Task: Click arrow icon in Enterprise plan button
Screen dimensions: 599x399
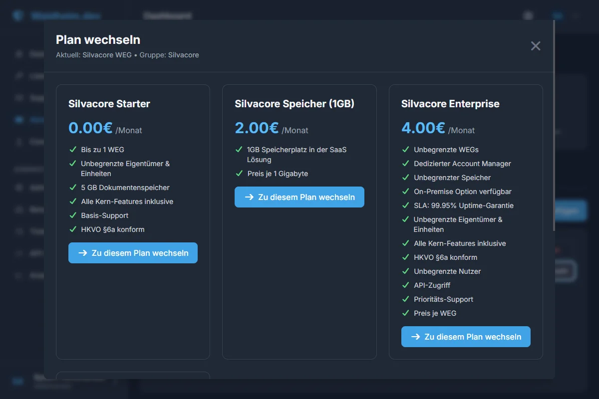Action: pos(415,337)
